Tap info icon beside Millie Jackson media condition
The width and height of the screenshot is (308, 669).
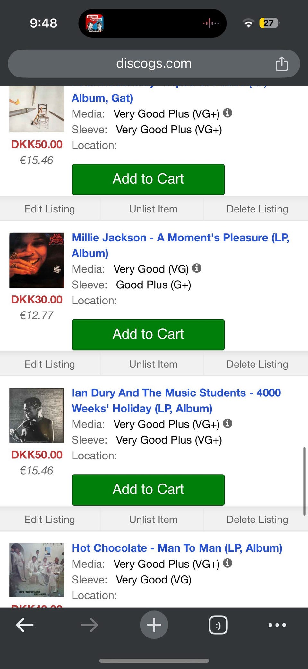click(x=197, y=268)
